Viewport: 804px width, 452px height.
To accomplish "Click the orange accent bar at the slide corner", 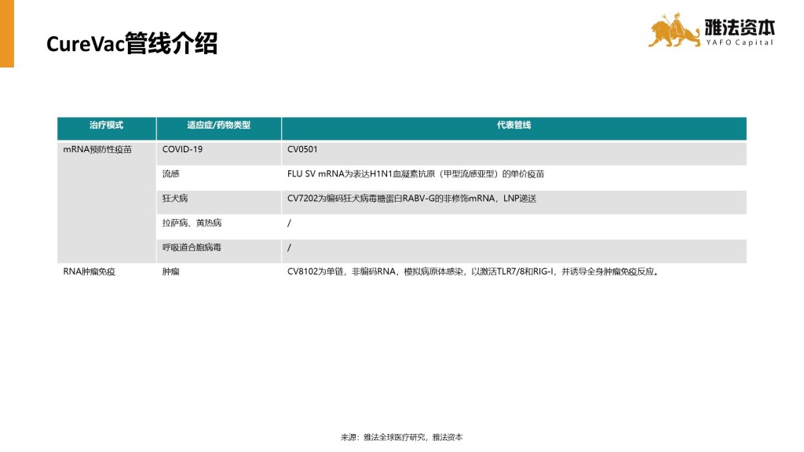I will coord(7,34).
